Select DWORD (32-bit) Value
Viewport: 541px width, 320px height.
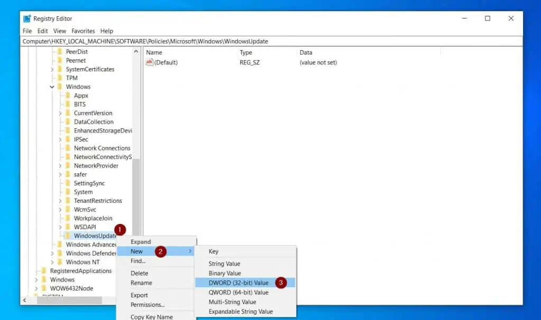tap(245, 283)
